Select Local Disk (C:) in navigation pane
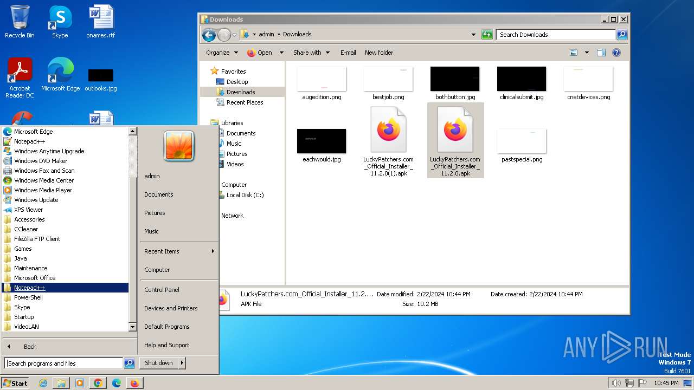The width and height of the screenshot is (694, 390). click(x=245, y=195)
